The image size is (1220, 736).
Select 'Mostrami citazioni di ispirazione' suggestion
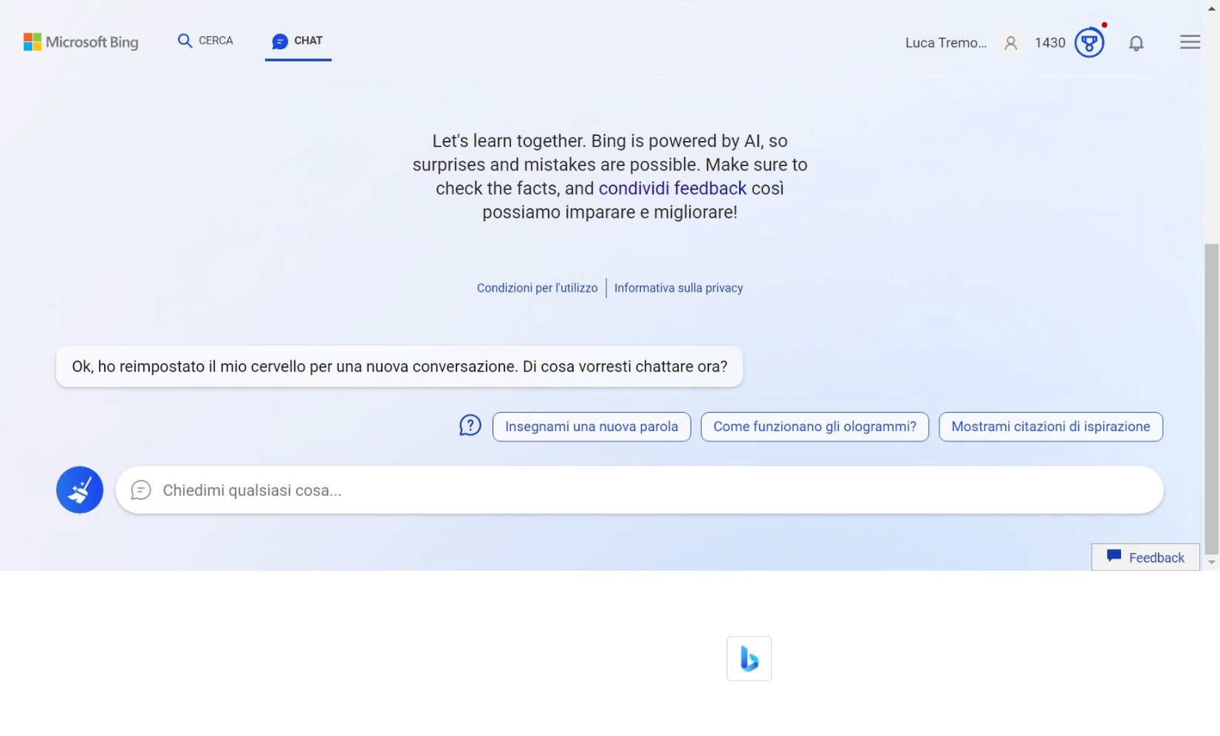pos(1050,427)
